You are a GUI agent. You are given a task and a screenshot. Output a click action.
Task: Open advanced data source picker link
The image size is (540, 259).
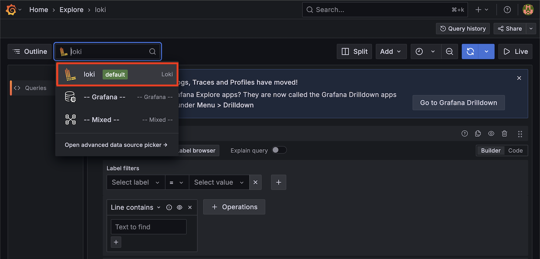116,145
